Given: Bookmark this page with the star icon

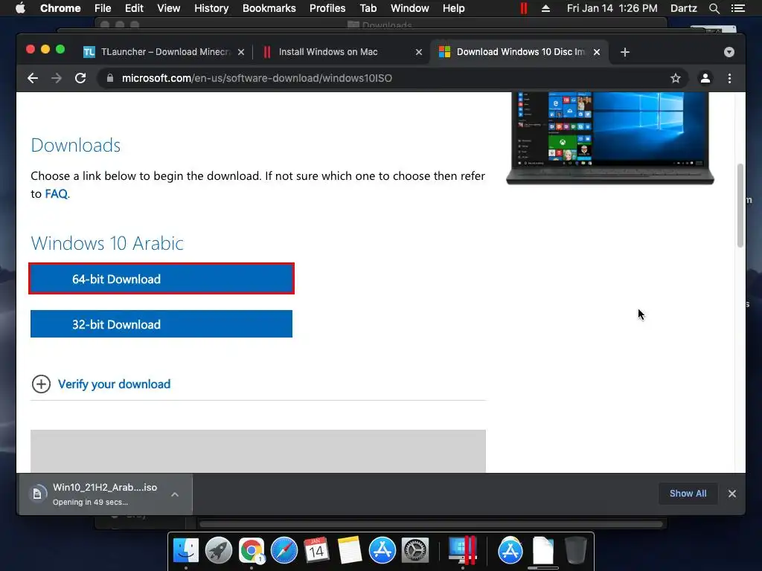Looking at the screenshot, I should click(x=676, y=78).
